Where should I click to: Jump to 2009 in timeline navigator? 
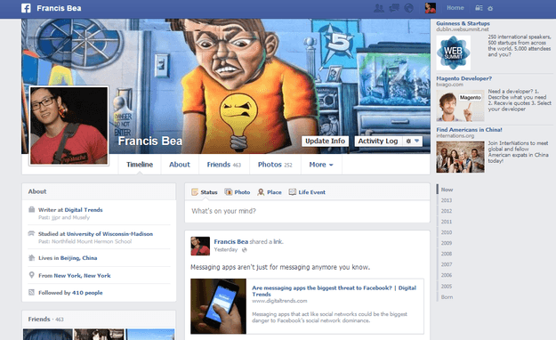click(447, 243)
